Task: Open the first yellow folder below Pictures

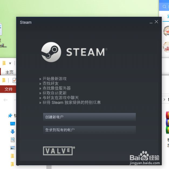Action: click(12, 156)
